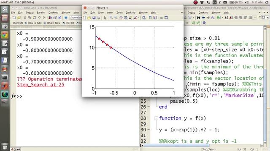This screenshot has height=151, width=270.
Task: Click the Open File icon in Figure 1 toolbar
Action: [x=89, y=18]
